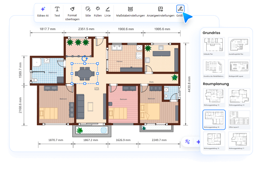Open Anzeigeeinstellungen display settings
Image resolution: width=256 pixels, height=169 pixels.
[x=161, y=11]
